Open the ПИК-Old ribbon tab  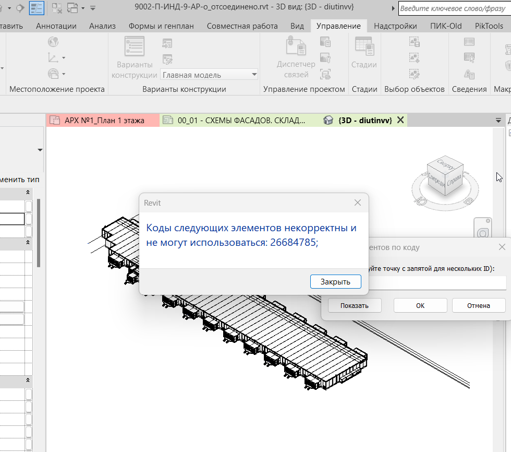click(x=446, y=26)
